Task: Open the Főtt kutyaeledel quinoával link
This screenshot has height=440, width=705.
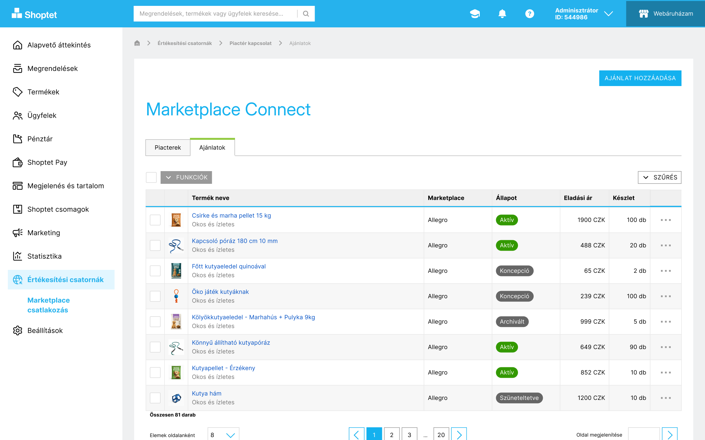Action: (x=228, y=266)
